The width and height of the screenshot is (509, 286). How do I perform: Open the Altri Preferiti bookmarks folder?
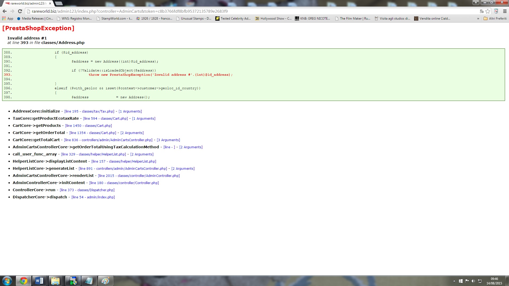pos(495,19)
